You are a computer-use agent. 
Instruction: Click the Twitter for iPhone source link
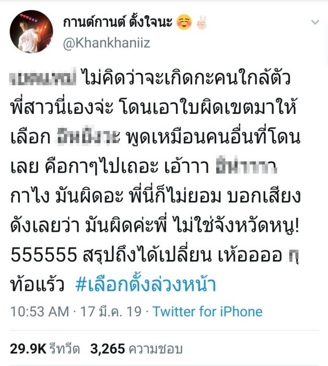coord(207,311)
